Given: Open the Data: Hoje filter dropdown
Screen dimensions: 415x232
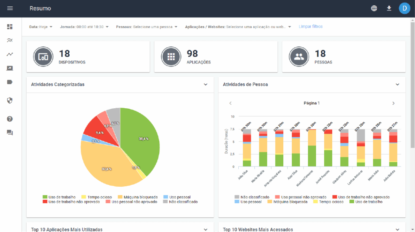Looking at the screenshot, I should pyautogui.click(x=41, y=27).
